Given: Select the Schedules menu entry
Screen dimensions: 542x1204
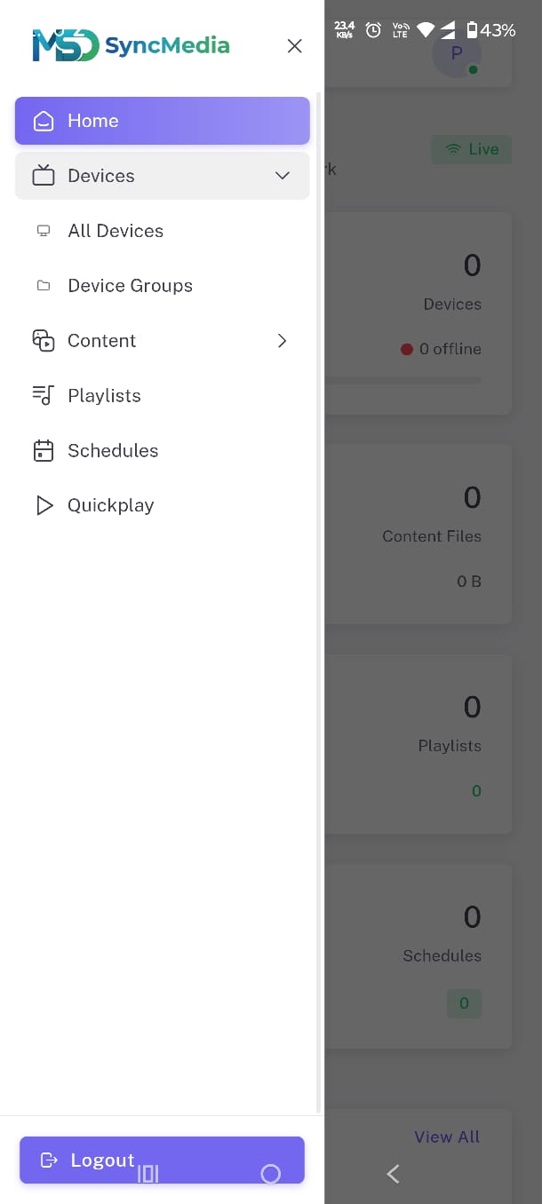Looking at the screenshot, I should tap(113, 450).
